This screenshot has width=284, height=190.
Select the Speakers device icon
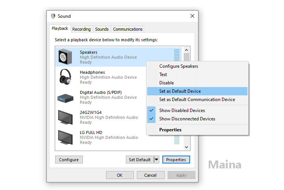(65, 57)
